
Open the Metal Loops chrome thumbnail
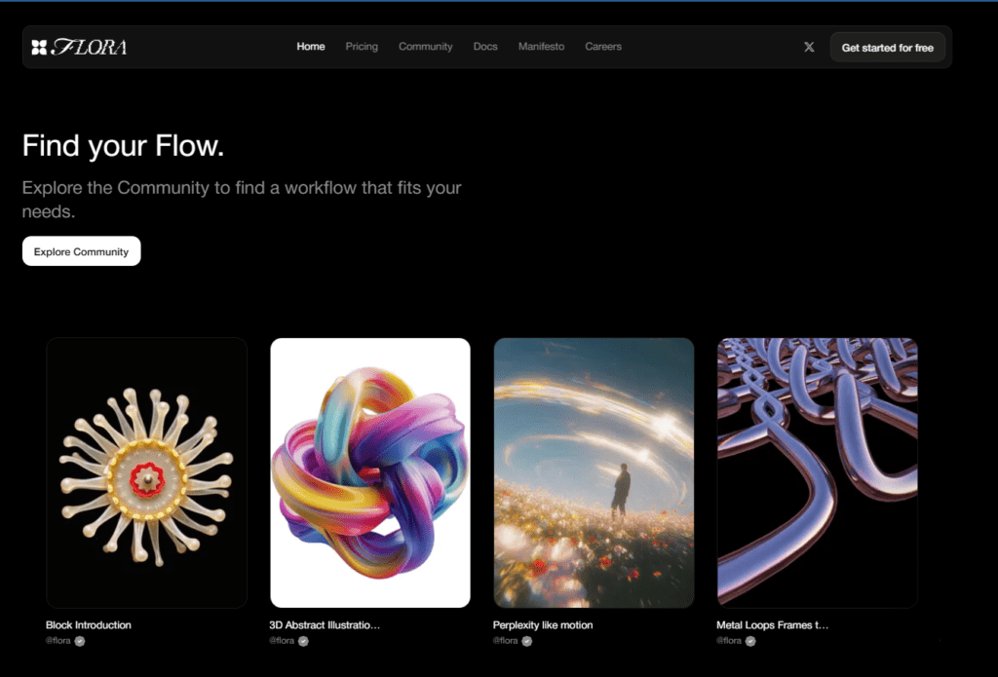[x=818, y=472]
